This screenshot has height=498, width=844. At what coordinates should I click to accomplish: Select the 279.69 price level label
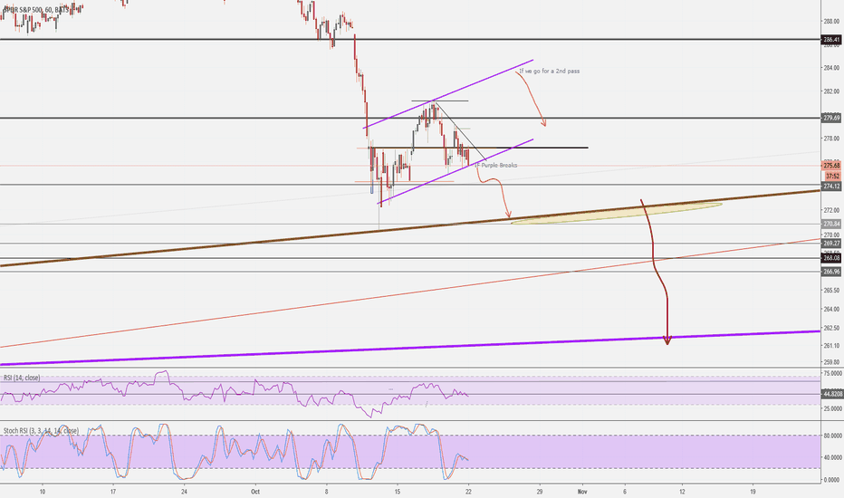pyautogui.click(x=831, y=118)
